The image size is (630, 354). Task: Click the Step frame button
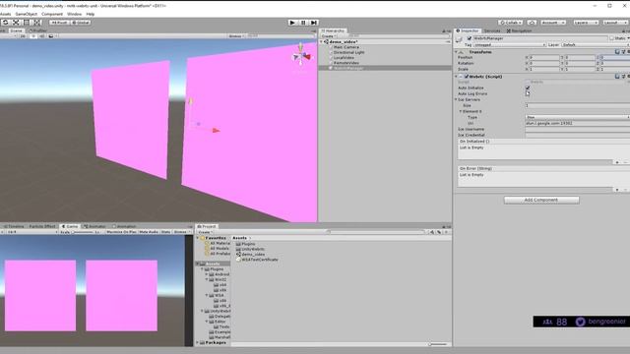point(314,23)
